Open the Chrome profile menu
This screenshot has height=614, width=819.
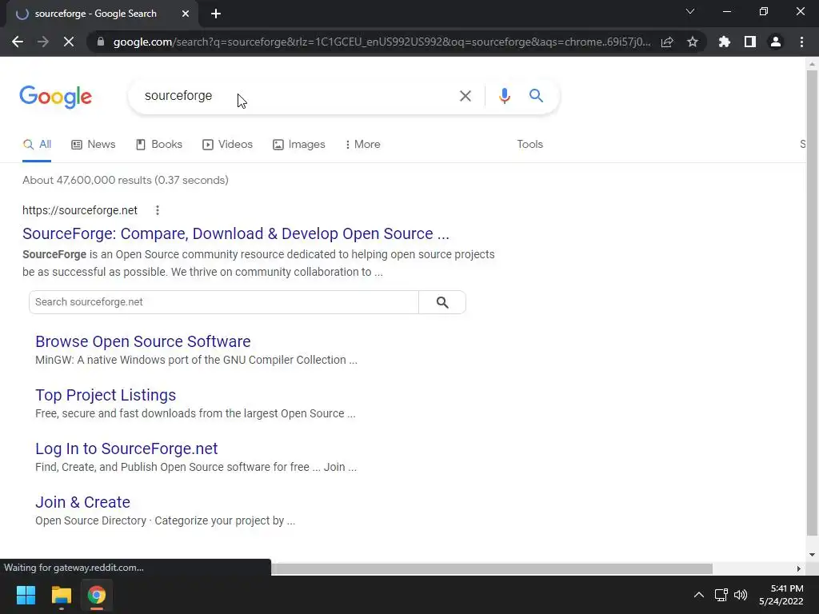[x=776, y=42]
